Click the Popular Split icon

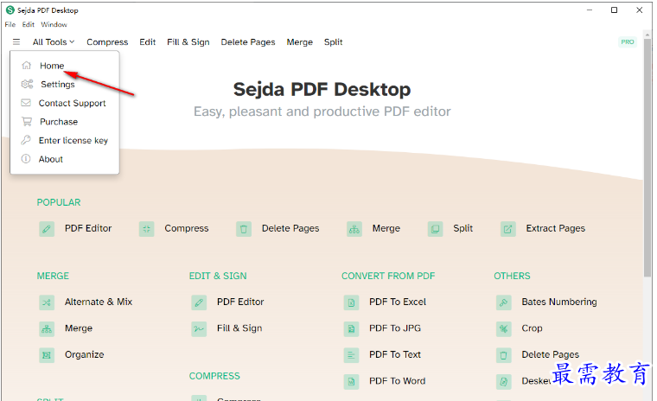tap(435, 229)
